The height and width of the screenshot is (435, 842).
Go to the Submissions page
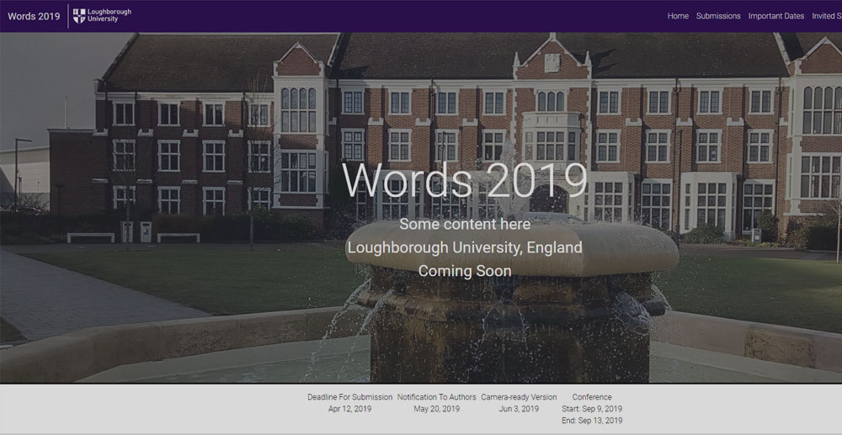point(718,16)
